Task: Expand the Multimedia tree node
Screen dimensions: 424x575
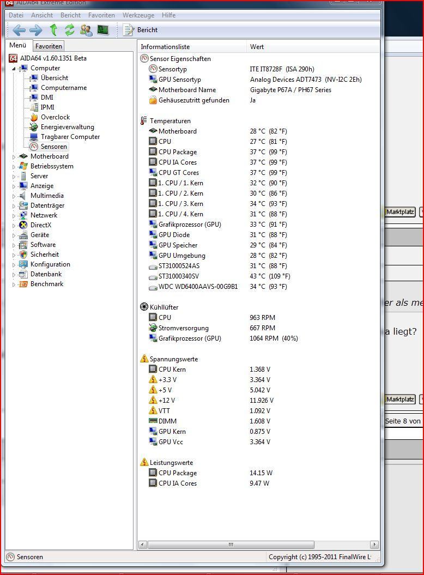Action: 14,196
